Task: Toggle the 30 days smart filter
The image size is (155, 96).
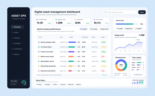Action: point(55,85)
